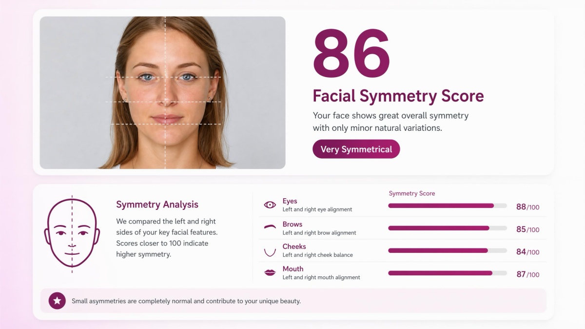Image resolution: width=585 pixels, height=329 pixels.
Task: Click the Brows label
Action: click(292, 224)
